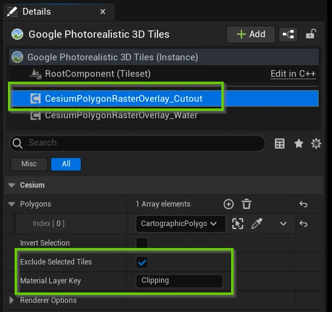Viewport: 332px width, 312px height.
Task: Open details view settings gear
Action: coord(316,143)
